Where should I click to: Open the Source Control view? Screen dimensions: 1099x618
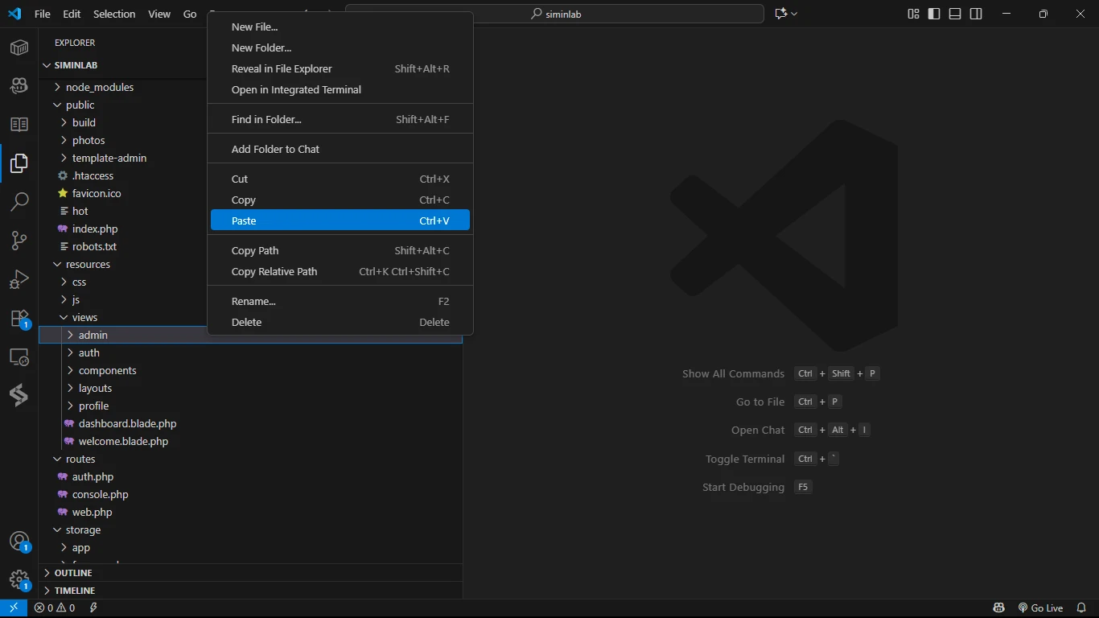point(19,240)
